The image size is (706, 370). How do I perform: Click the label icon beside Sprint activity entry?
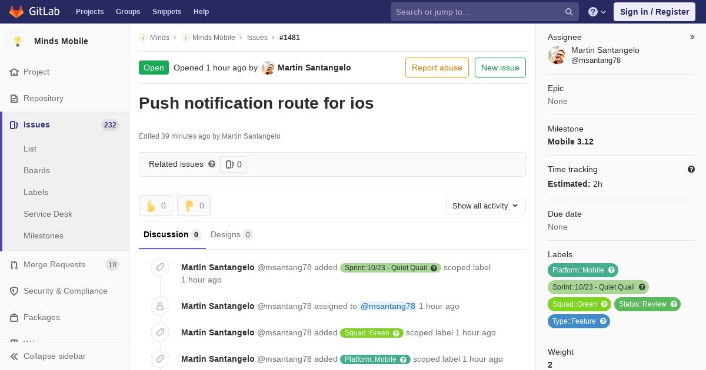[x=160, y=267]
